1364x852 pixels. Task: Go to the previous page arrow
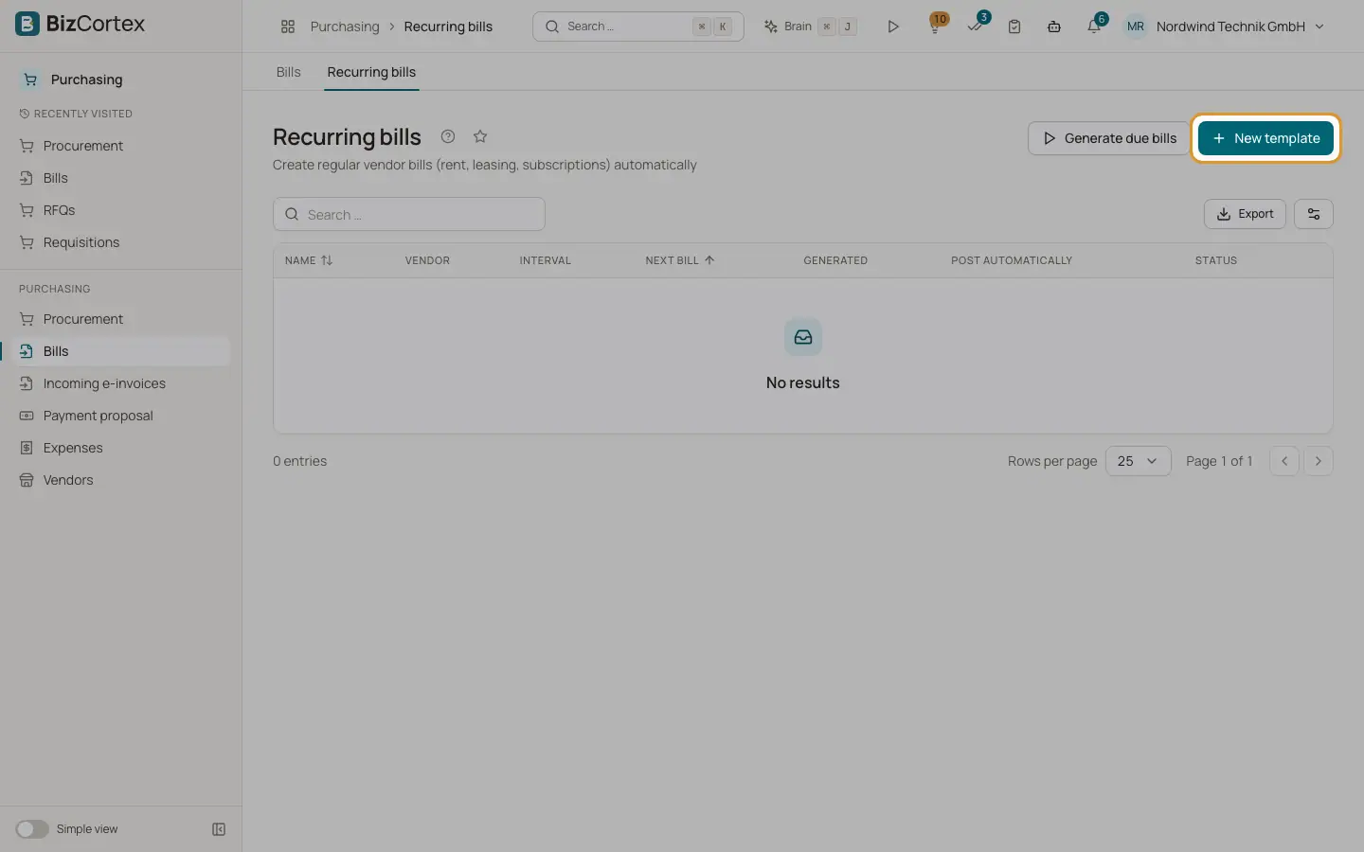1284,461
